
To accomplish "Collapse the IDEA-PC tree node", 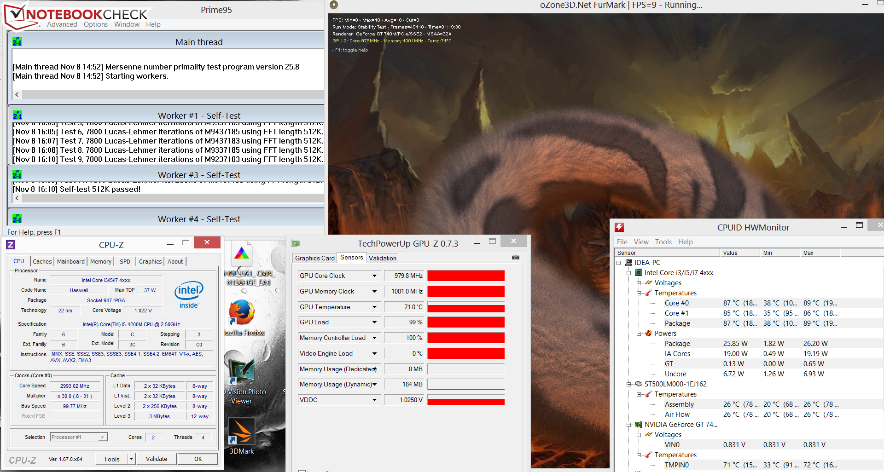I will (619, 263).
